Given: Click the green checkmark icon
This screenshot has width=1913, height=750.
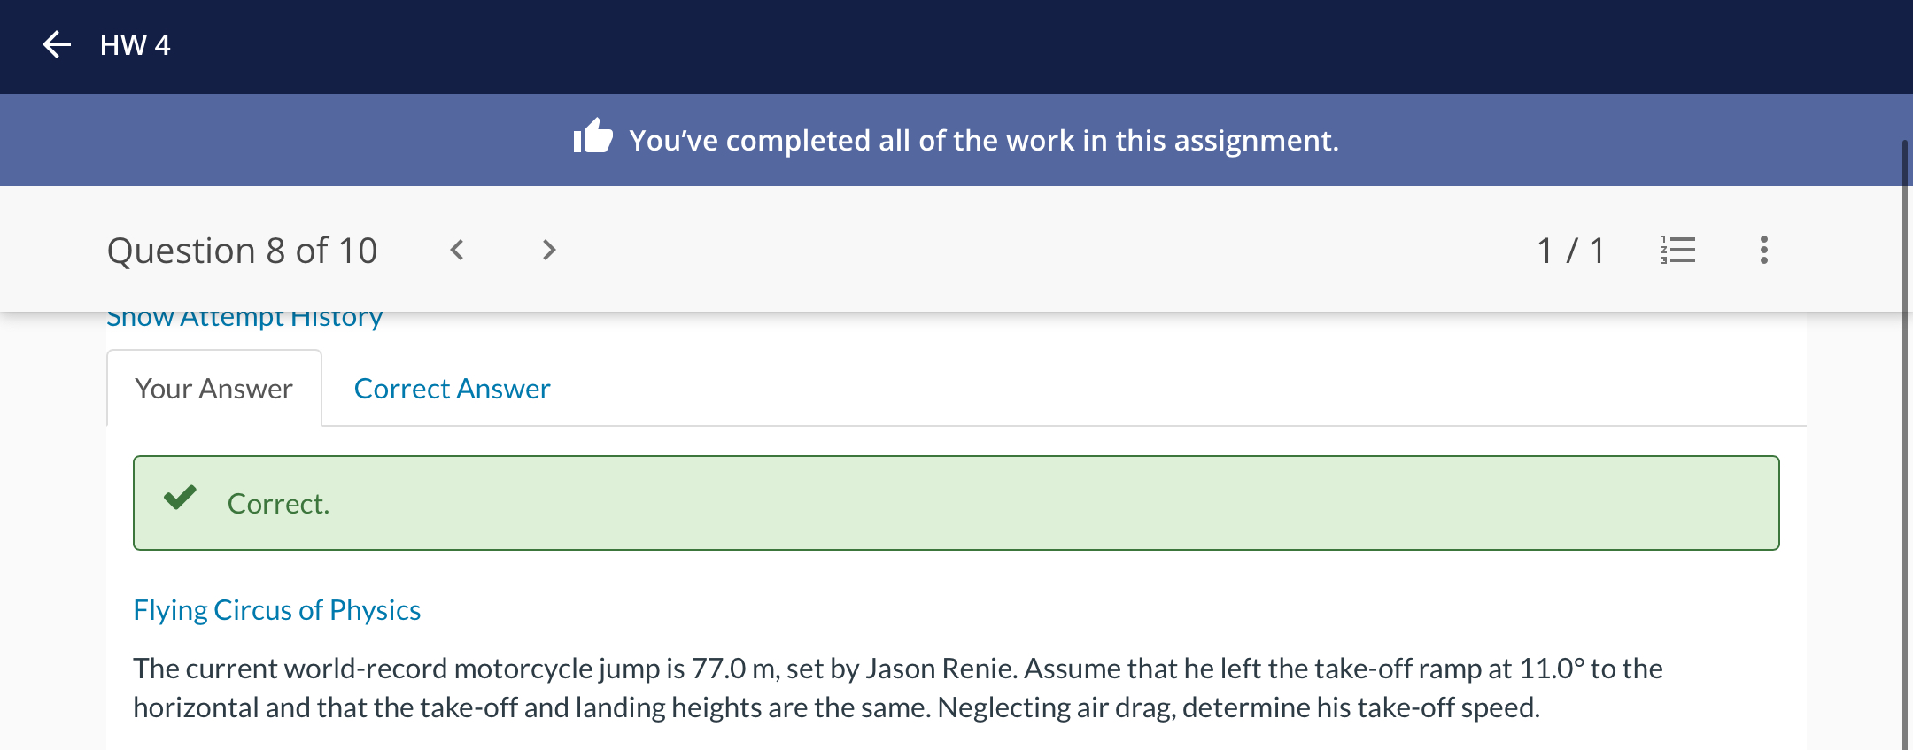Looking at the screenshot, I should tap(180, 498).
